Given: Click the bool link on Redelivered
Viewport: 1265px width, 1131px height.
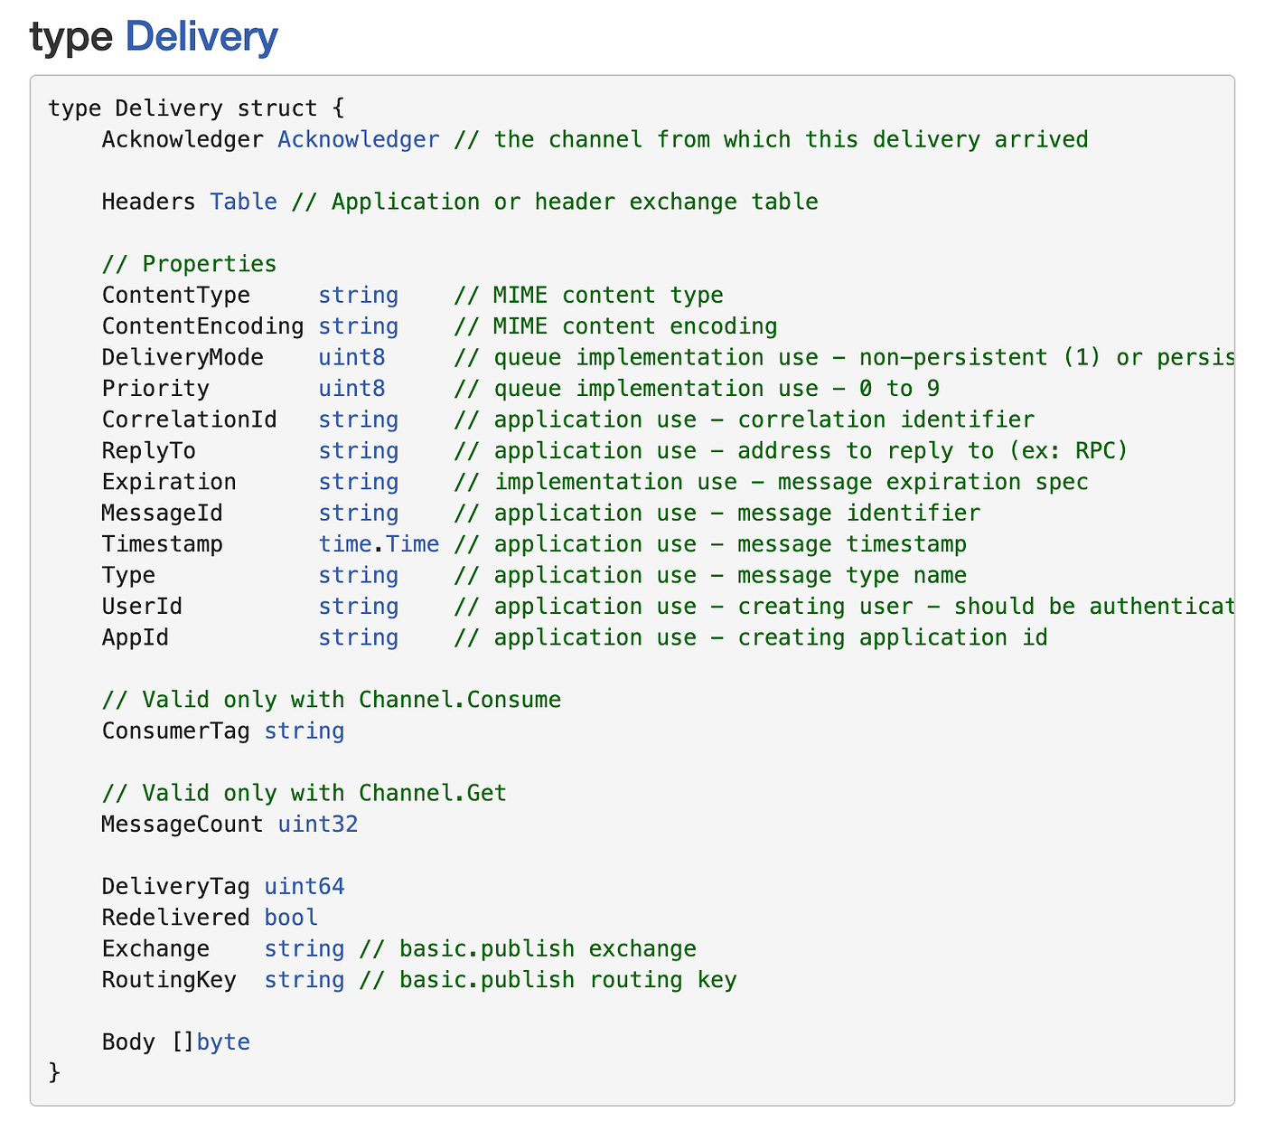Looking at the screenshot, I should [x=290, y=917].
